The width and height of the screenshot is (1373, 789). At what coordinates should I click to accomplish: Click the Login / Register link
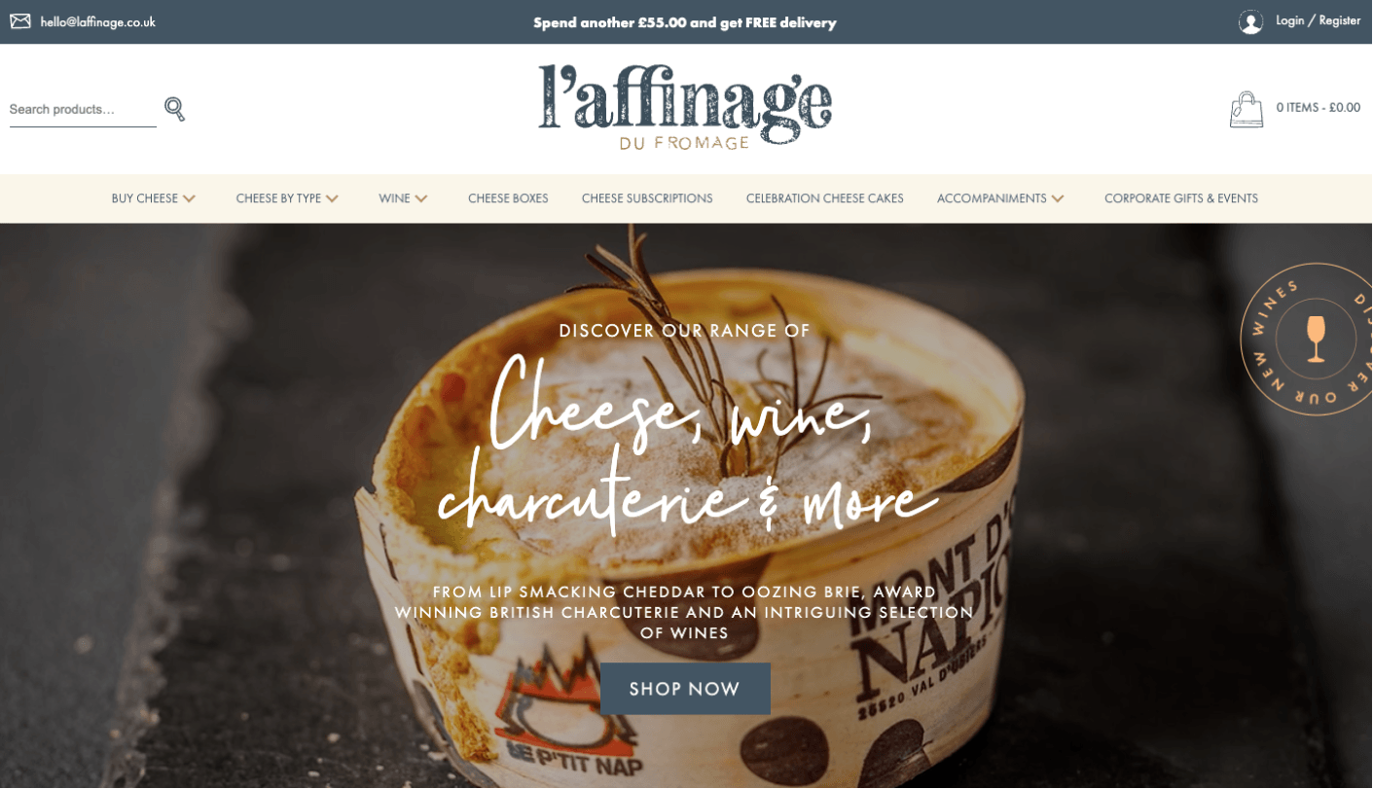[1319, 20]
